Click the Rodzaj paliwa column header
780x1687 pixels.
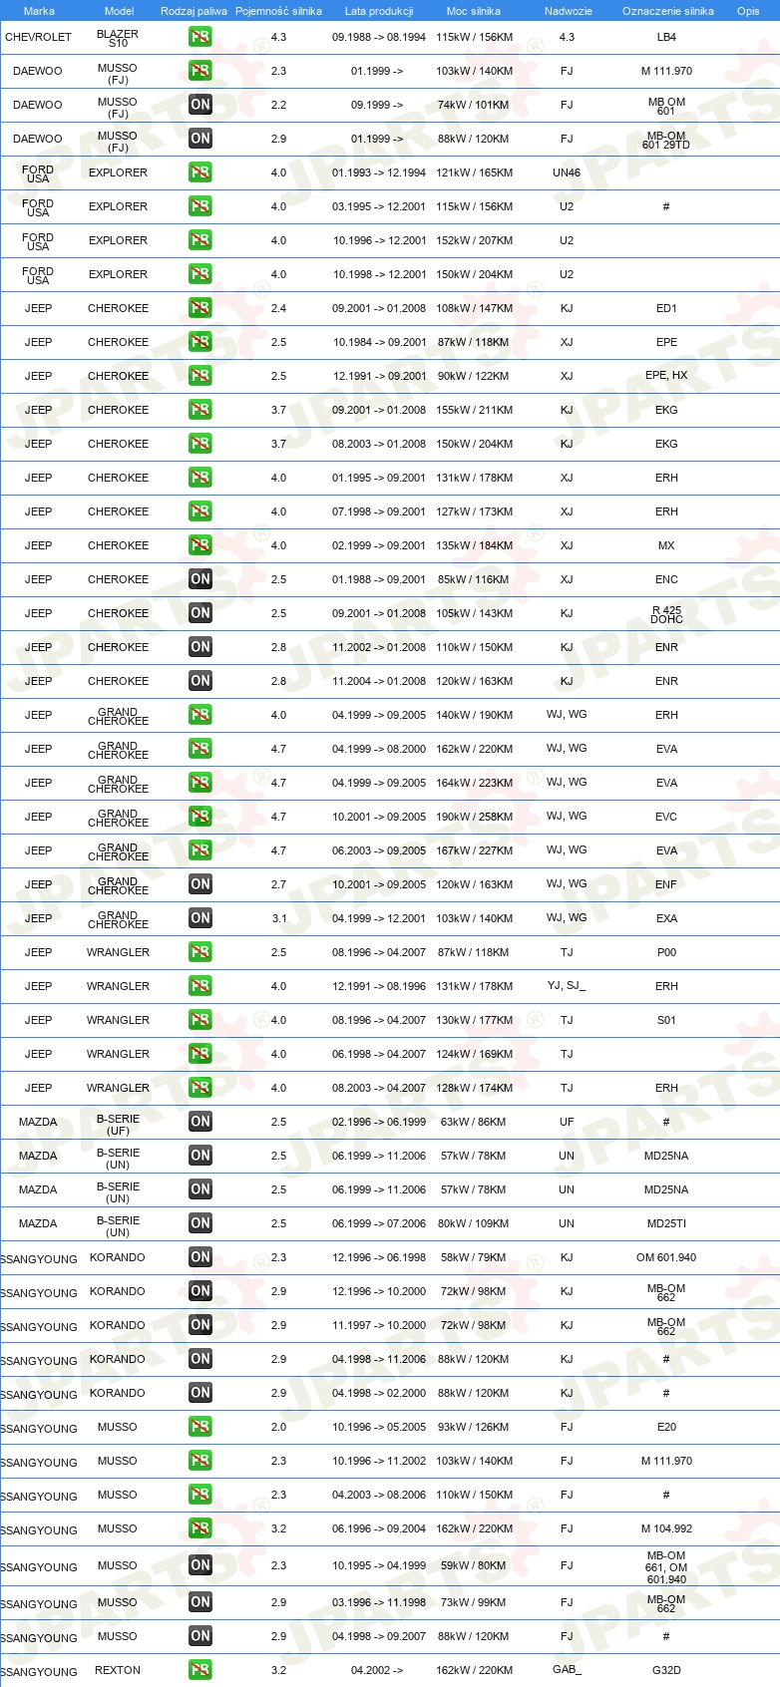[194, 11]
